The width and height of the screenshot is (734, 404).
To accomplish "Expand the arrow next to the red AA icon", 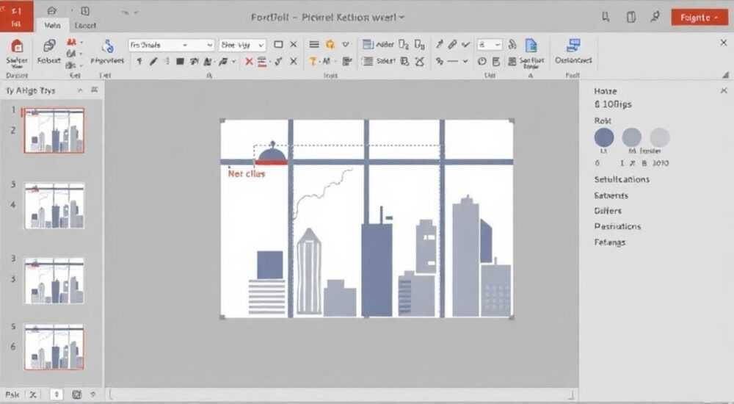I will 81,42.
